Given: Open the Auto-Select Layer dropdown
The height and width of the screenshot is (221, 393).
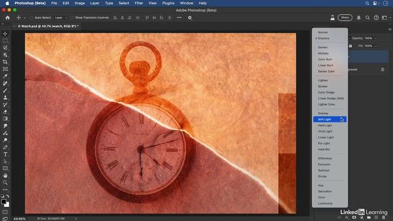Looking at the screenshot, I should (x=61, y=18).
